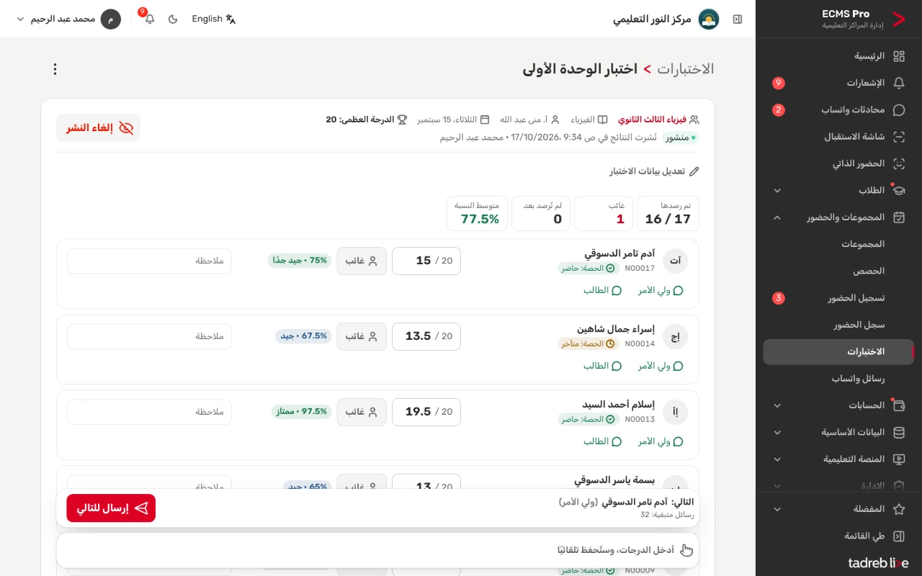This screenshot has width=922, height=576.
Task: Message الطالب إسلام أحمد السيد via WhatsApp
Action: [x=602, y=441]
